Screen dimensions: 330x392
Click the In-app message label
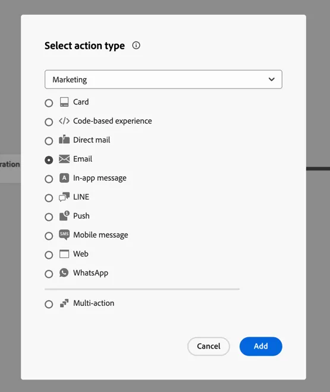tap(100, 178)
